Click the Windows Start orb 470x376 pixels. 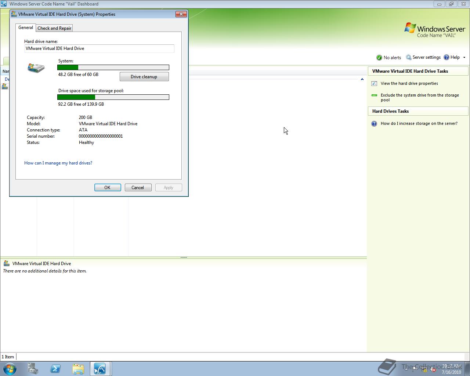click(x=10, y=369)
